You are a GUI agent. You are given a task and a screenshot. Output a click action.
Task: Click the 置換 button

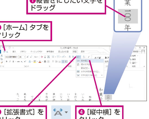click(133, 59)
